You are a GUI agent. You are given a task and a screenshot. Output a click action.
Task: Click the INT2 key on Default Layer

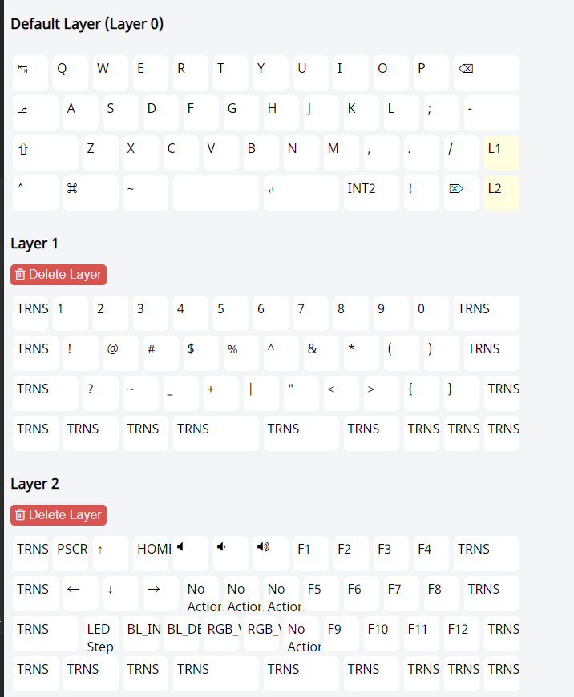click(371, 193)
